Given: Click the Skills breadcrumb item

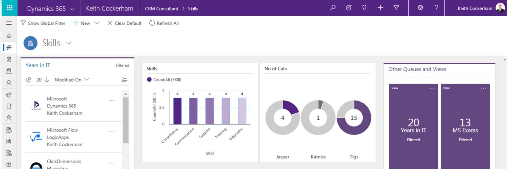Looking at the screenshot, I should [193, 8].
